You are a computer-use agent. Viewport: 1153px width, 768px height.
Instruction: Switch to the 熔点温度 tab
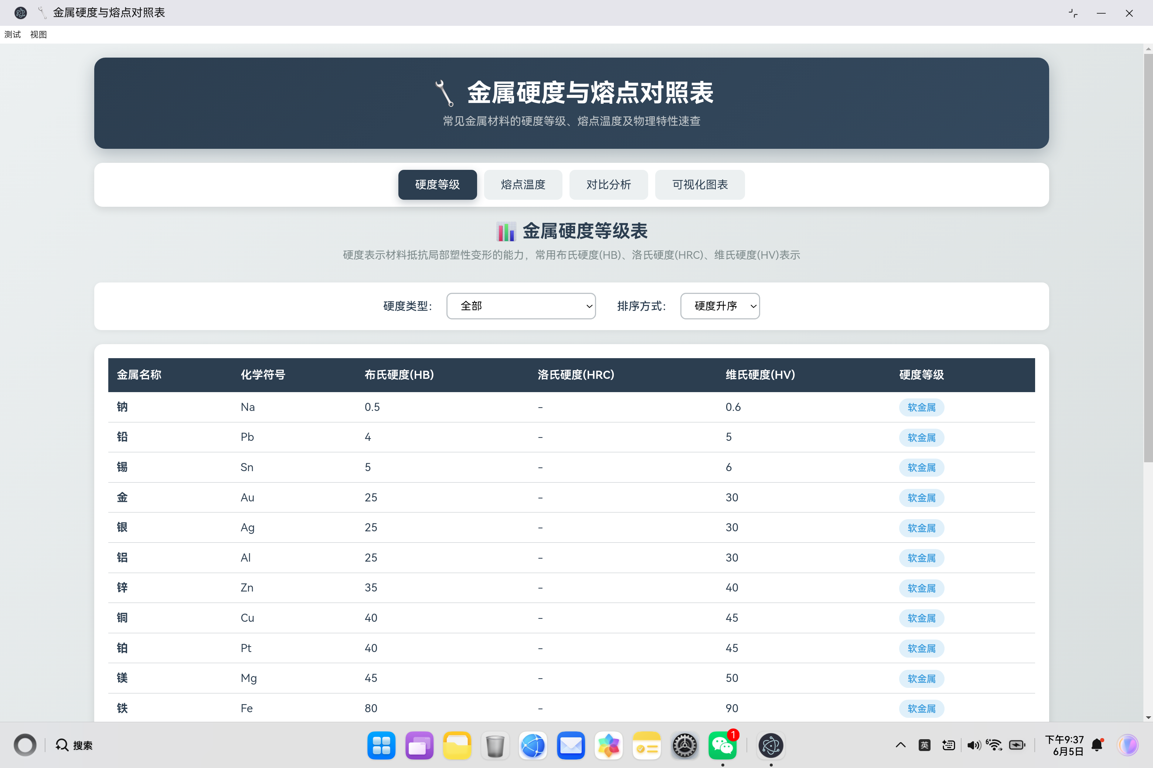(x=523, y=185)
